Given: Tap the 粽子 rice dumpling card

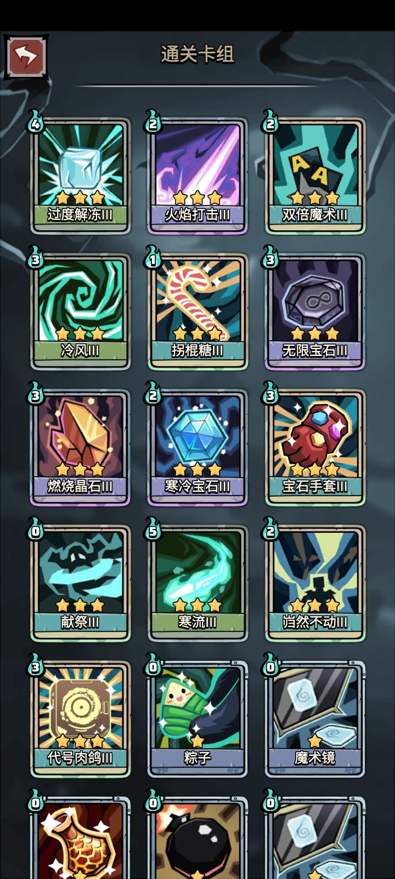Looking at the screenshot, I should click(198, 719).
